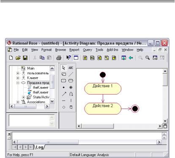Pick the State Transition arrow tool
Viewport: 175px width, 158px height.
64,94
